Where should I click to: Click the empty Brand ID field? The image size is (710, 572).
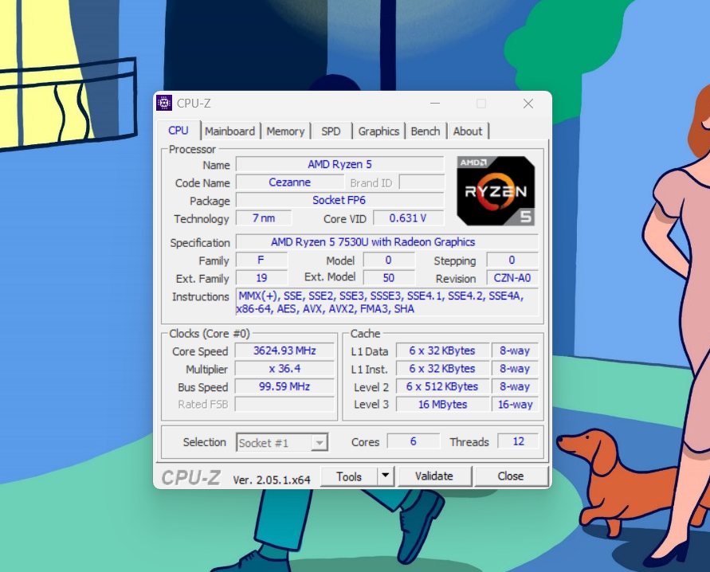coord(422,182)
